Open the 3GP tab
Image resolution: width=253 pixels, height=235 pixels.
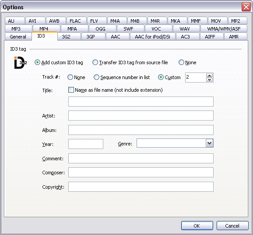93,37
